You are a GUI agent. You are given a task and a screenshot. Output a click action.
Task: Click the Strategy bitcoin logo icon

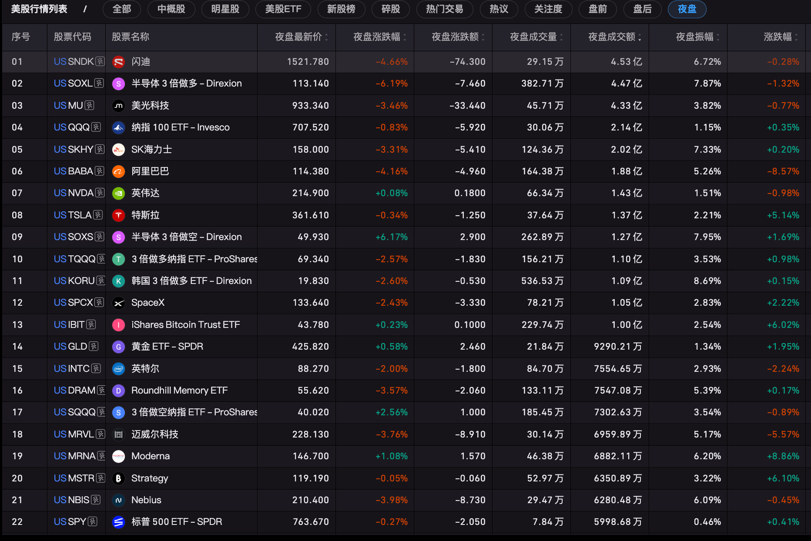pos(118,478)
